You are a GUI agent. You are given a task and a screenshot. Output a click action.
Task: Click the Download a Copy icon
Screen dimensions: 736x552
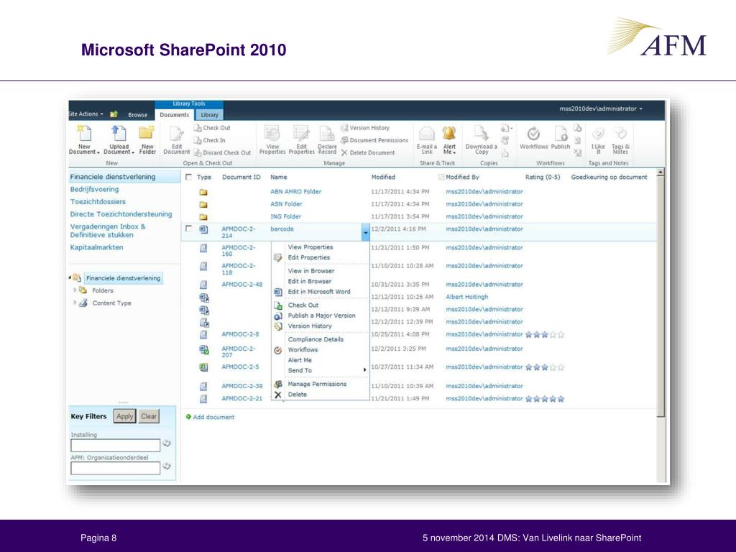click(x=481, y=134)
